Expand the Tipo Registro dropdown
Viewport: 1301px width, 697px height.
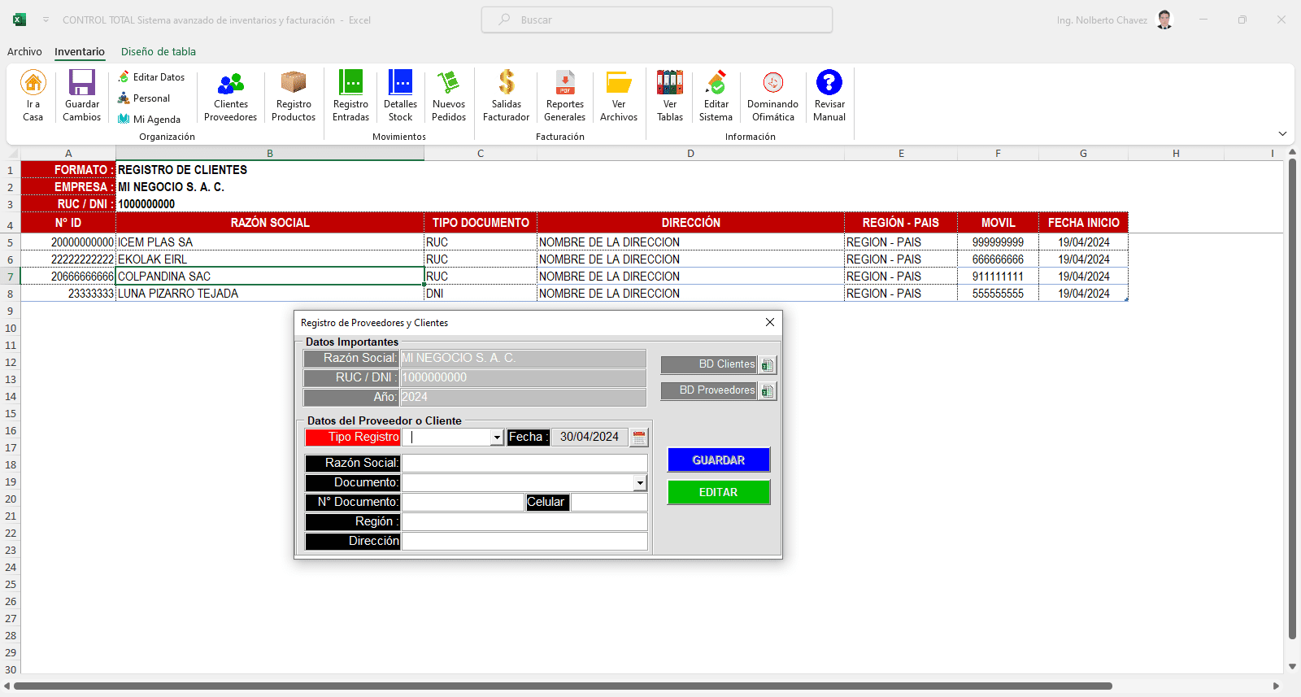pos(497,438)
